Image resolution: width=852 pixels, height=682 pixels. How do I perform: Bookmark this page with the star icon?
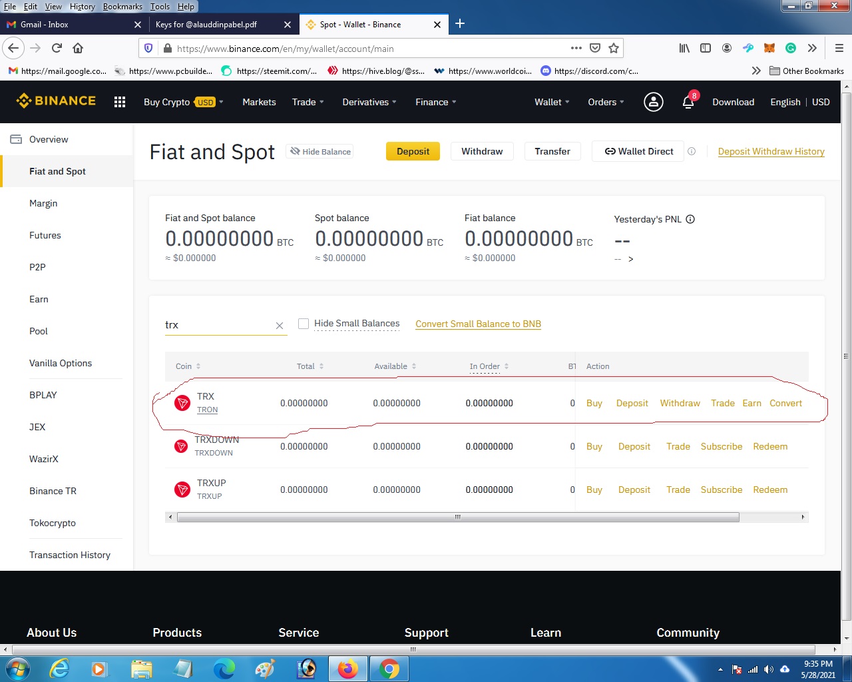click(x=614, y=48)
